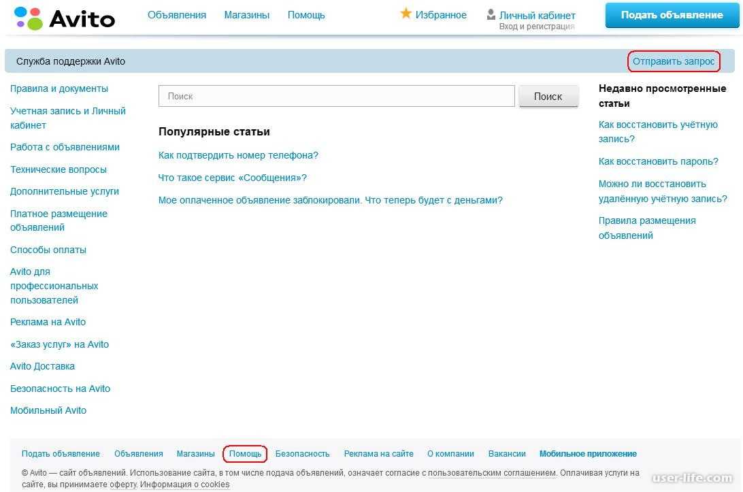Open article Как подтвердить номер телефона?

tap(238, 155)
